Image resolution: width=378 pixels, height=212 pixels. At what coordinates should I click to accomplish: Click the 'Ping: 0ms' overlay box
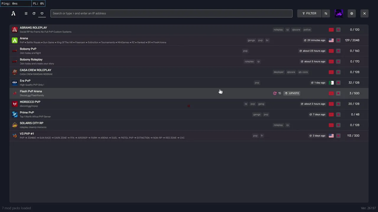click(16, 4)
